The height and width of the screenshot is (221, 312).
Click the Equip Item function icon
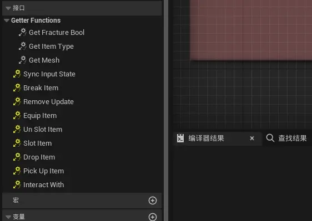(x=17, y=116)
